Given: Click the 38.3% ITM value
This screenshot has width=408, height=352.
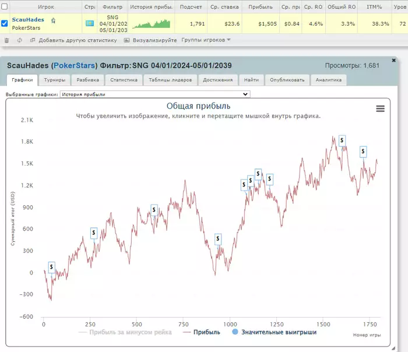Looking at the screenshot, I should click(x=381, y=24).
